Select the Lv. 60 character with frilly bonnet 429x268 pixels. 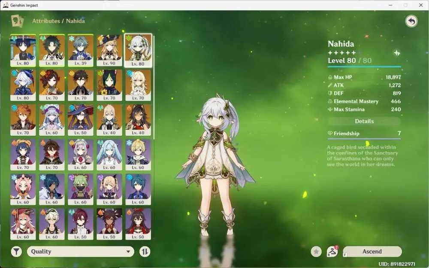pyautogui.click(x=52, y=120)
